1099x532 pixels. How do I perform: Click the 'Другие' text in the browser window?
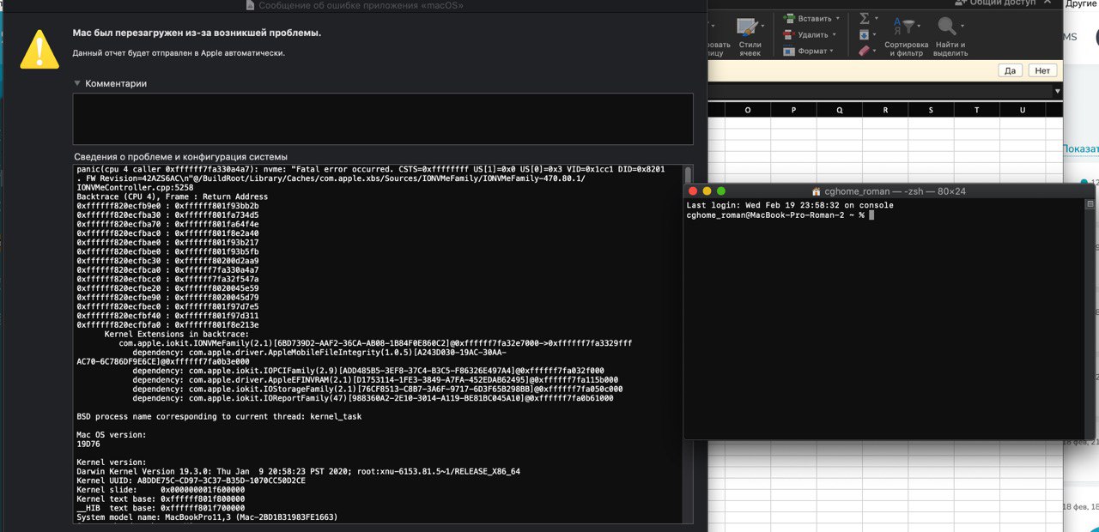[1082, 3]
